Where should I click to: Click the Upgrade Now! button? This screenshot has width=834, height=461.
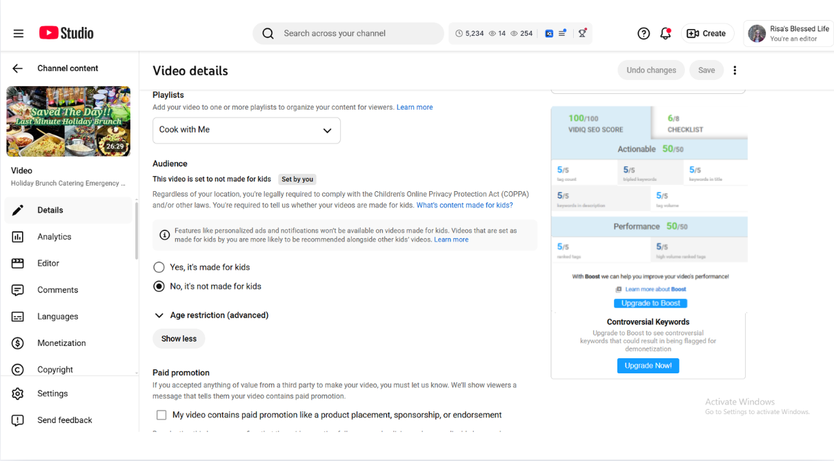pos(648,366)
